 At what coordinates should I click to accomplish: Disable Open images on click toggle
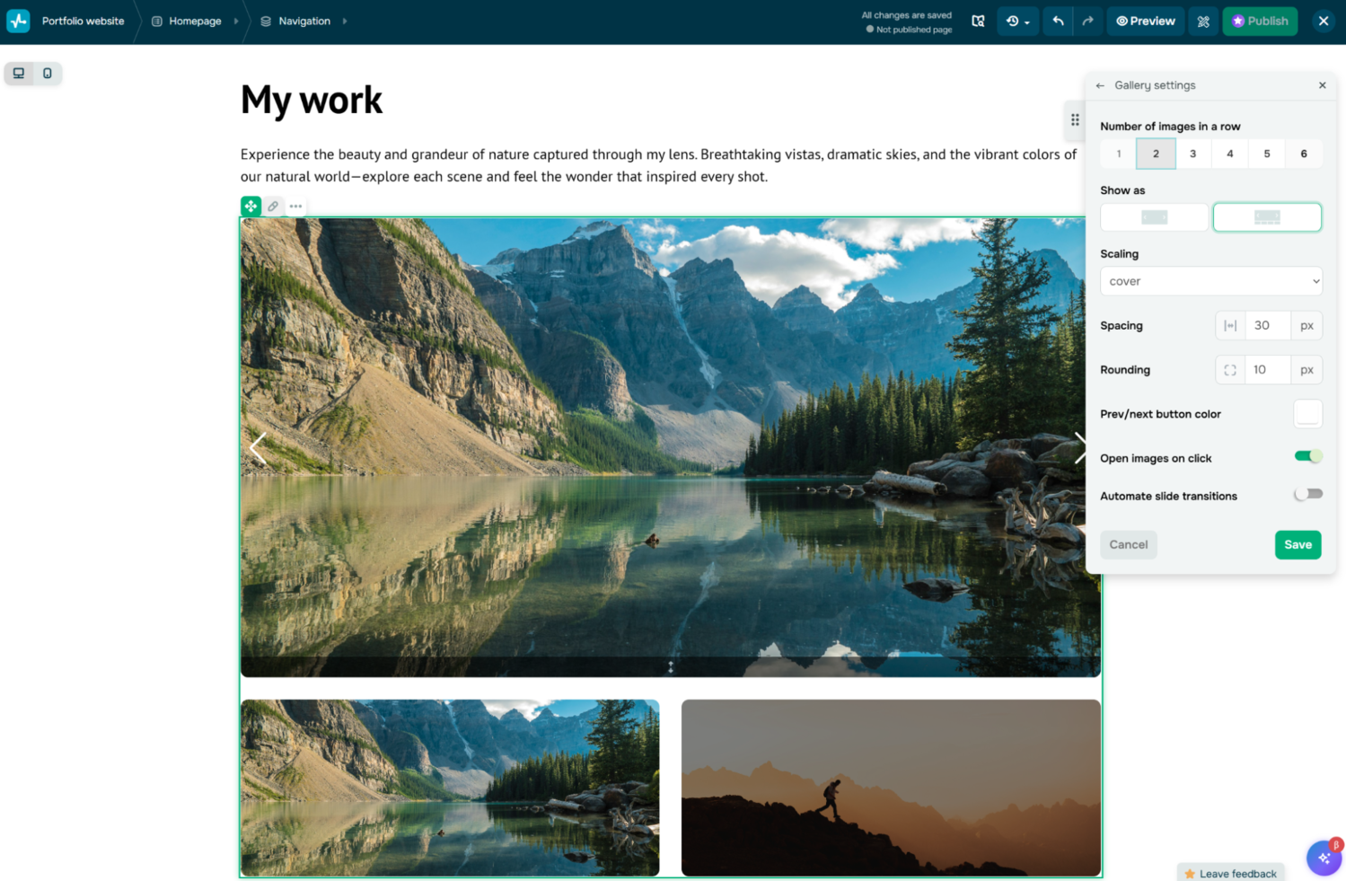tap(1307, 457)
